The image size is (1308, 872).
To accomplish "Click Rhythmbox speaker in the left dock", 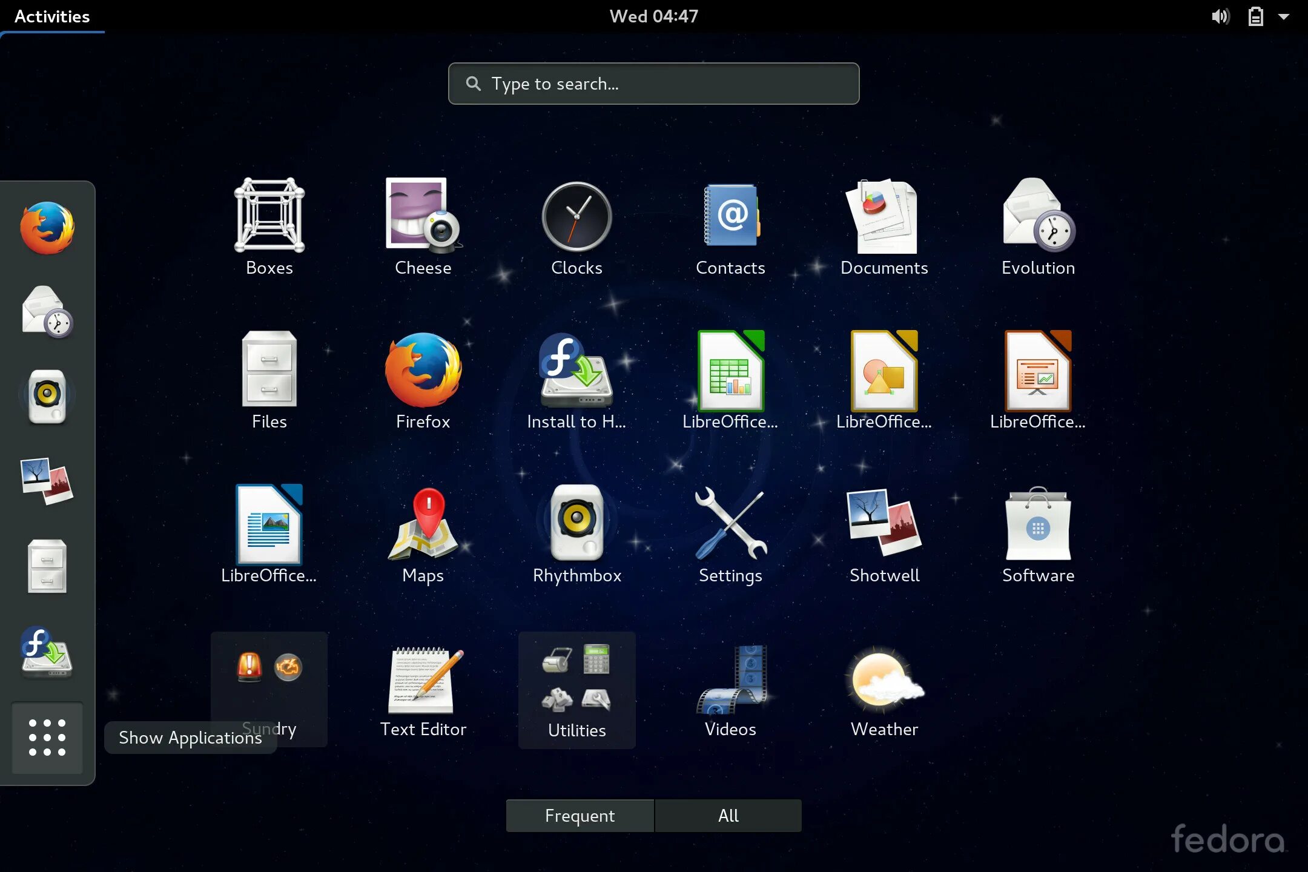I will pyautogui.click(x=47, y=397).
